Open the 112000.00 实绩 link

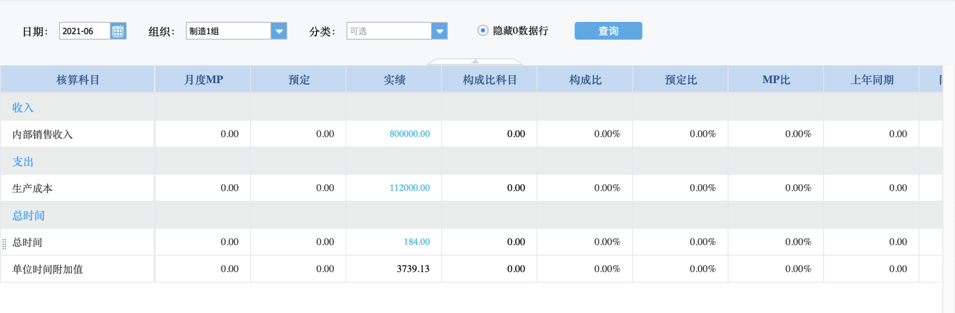click(x=409, y=188)
